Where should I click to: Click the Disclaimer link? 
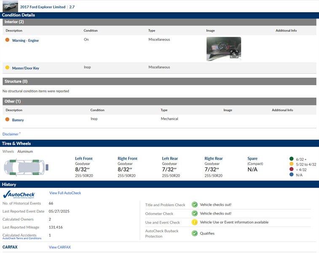tap(11, 134)
